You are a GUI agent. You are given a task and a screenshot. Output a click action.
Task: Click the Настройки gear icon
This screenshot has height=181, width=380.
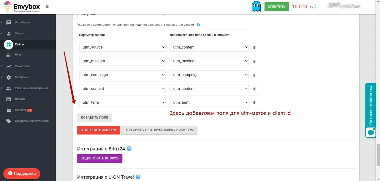pyautogui.click(x=9, y=77)
